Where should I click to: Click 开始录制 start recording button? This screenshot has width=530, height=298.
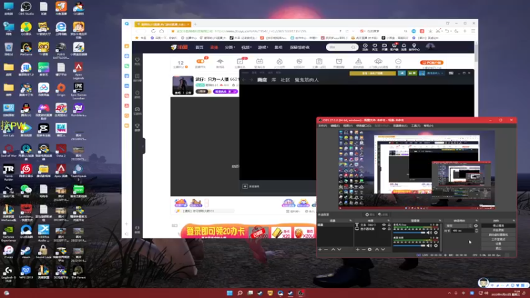(x=499, y=230)
